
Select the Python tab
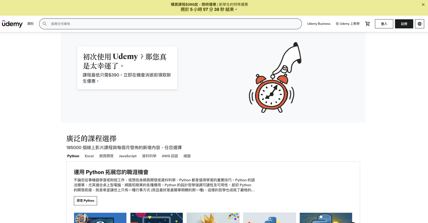[73, 156]
